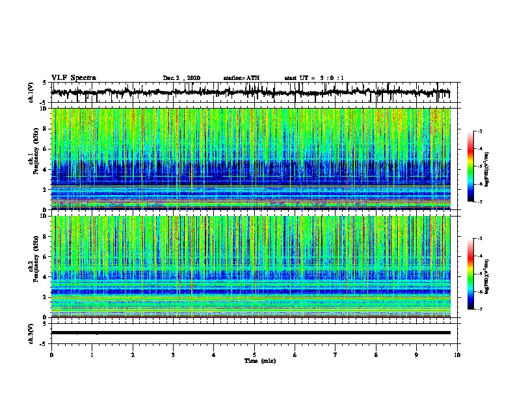Viewport: 515px width, 398px height.
Task: Click the "0" tick on the time axis
Action: [51, 355]
